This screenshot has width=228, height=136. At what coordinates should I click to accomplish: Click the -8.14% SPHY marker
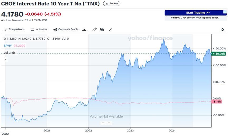pos(217,102)
